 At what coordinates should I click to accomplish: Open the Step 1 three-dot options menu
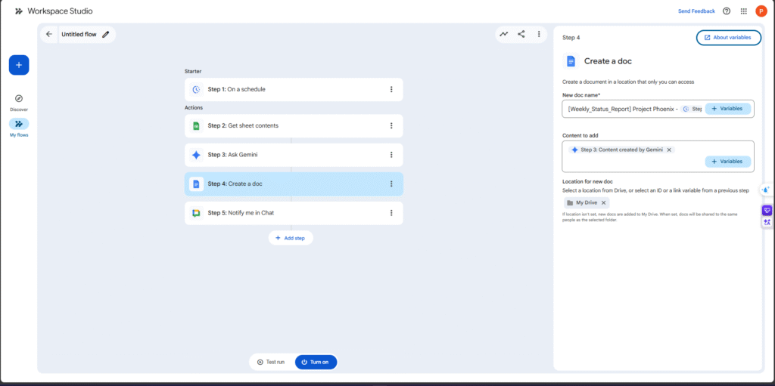391,89
